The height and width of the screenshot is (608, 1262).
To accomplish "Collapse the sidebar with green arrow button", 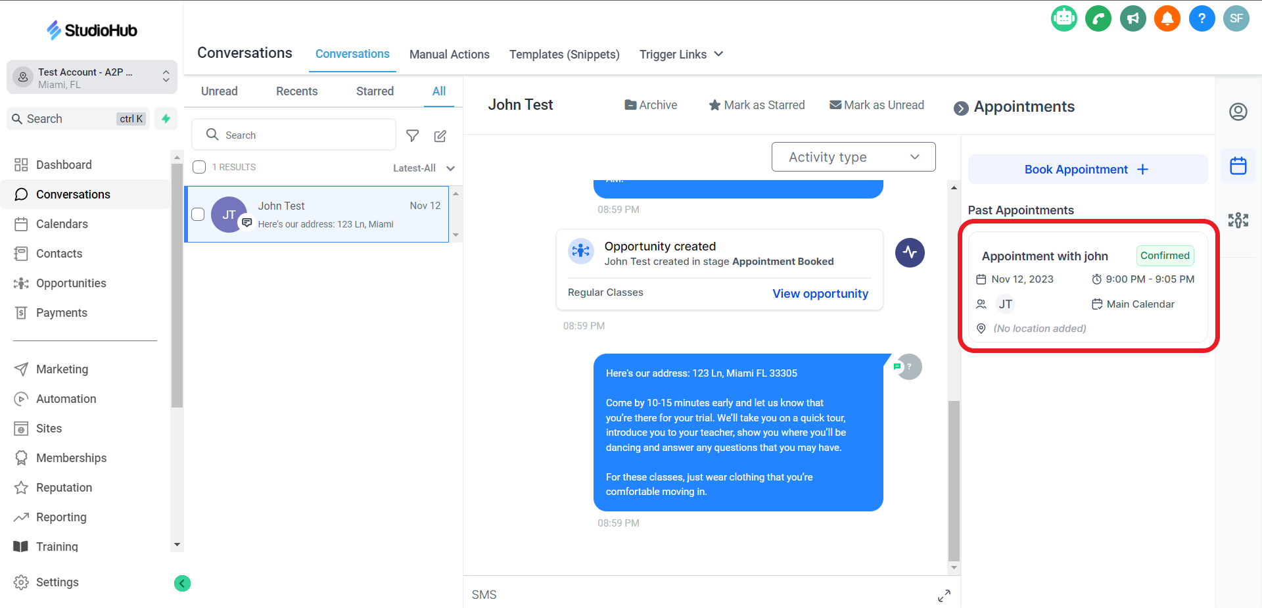I will pos(183,583).
